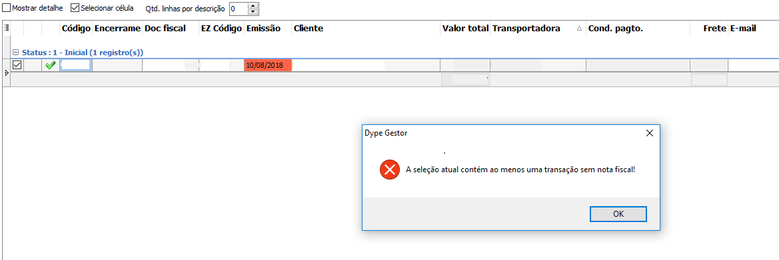The height and width of the screenshot is (260, 779).
Task: Close the Dype Gestor dialog
Action: tap(649, 133)
